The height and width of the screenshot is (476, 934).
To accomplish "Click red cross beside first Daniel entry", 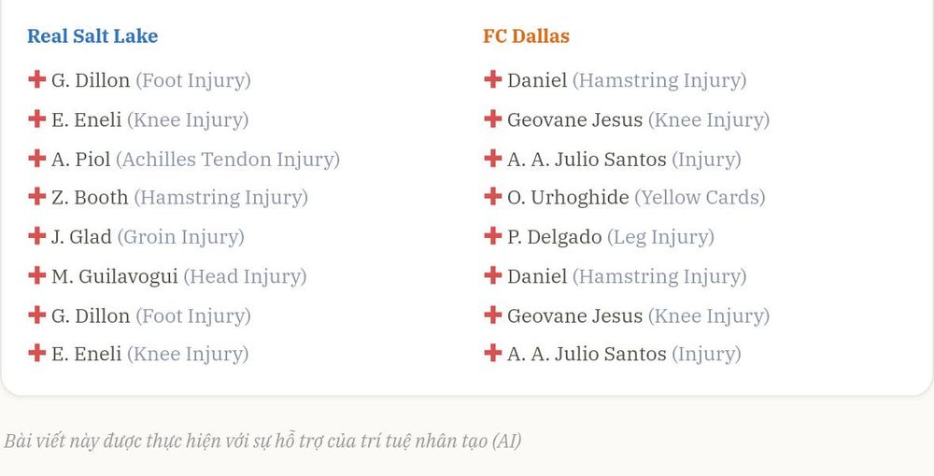I will click(x=492, y=79).
